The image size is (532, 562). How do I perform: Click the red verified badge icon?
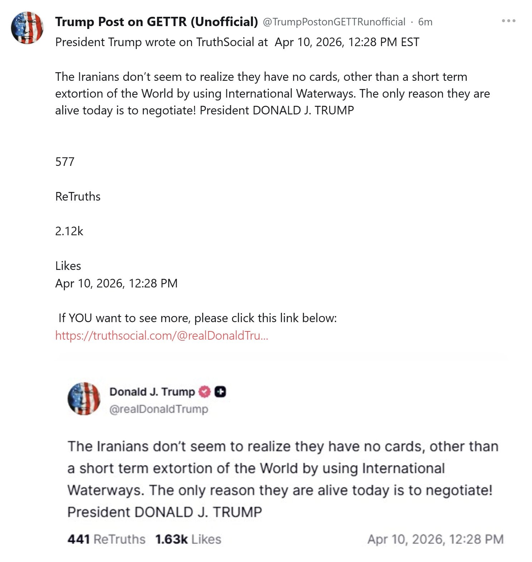tap(204, 392)
